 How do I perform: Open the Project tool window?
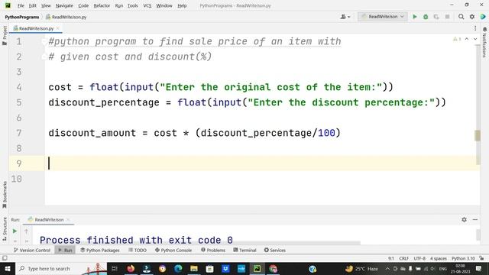(x=5, y=35)
